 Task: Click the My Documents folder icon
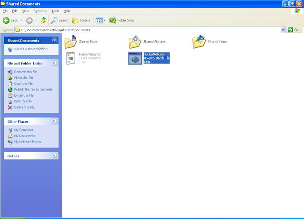[x=10, y=136]
